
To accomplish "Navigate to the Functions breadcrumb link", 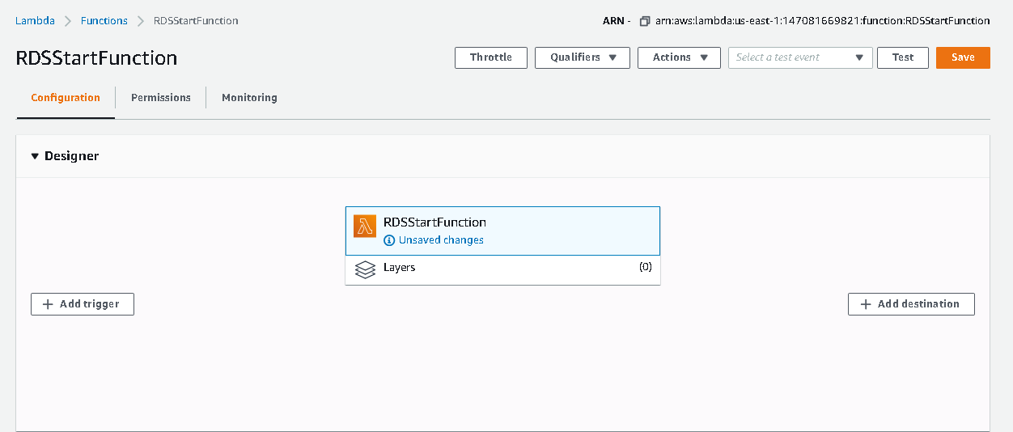I will tap(104, 21).
